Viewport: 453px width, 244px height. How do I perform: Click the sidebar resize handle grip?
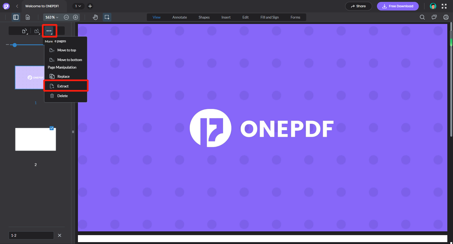73,132
